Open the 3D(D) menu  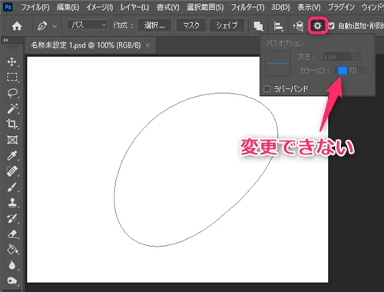pyautogui.click(x=280, y=7)
